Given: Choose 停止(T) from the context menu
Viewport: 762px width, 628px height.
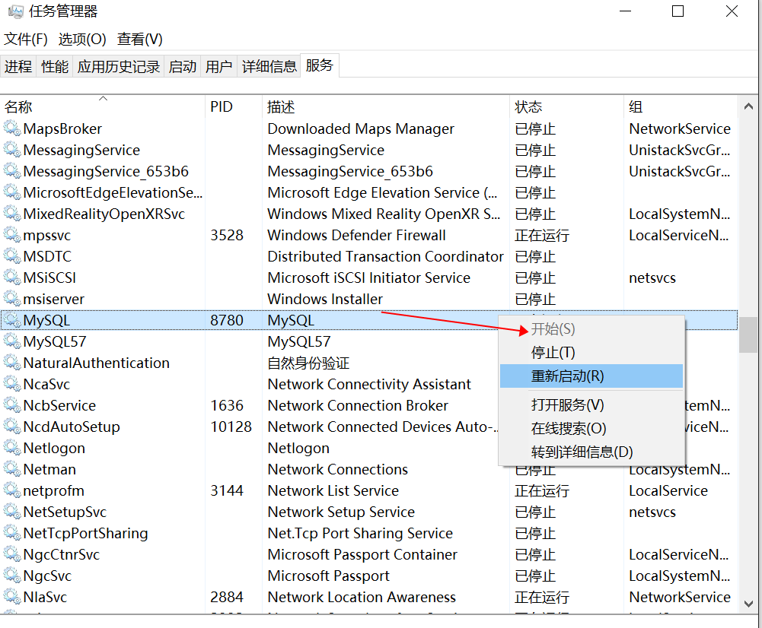Looking at the screenshot, I should 553,353.
